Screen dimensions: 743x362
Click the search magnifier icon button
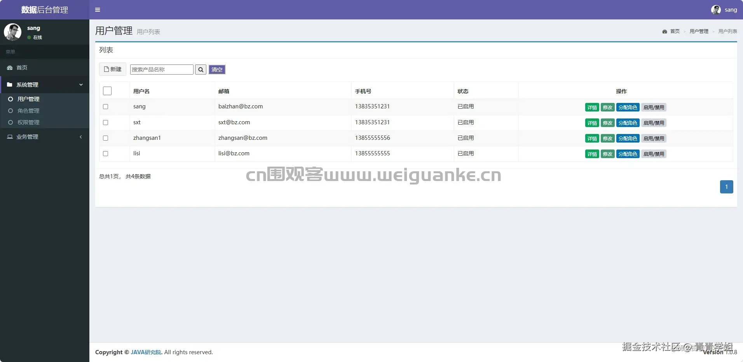point(201,70)
